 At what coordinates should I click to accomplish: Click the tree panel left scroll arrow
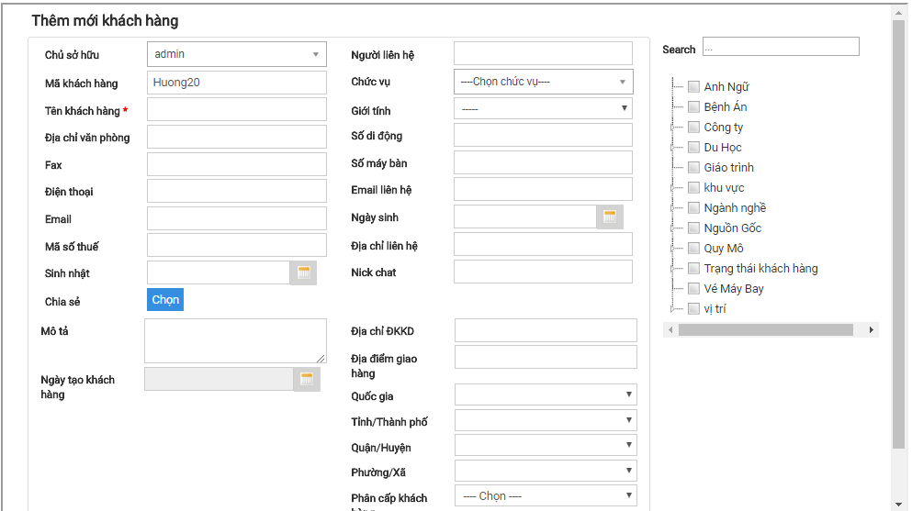click(670, 329)
